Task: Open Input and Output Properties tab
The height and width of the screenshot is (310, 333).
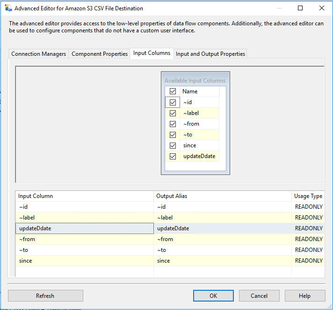Action: [210, 54]
